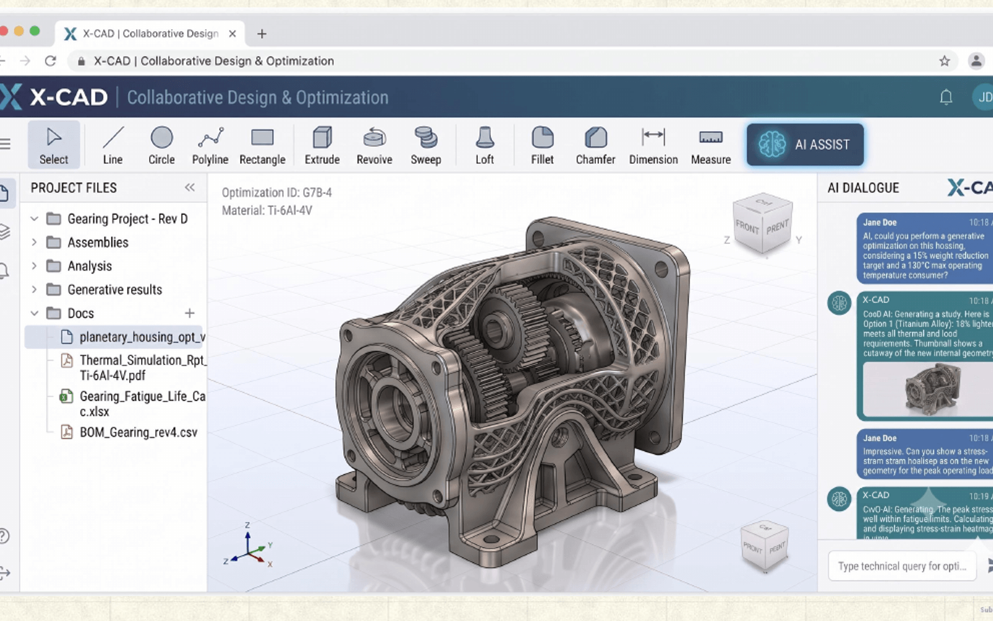The width and height of the screenshot is (993, 621).
Task: Select the Revolve tool
Action: pos(374,145)
